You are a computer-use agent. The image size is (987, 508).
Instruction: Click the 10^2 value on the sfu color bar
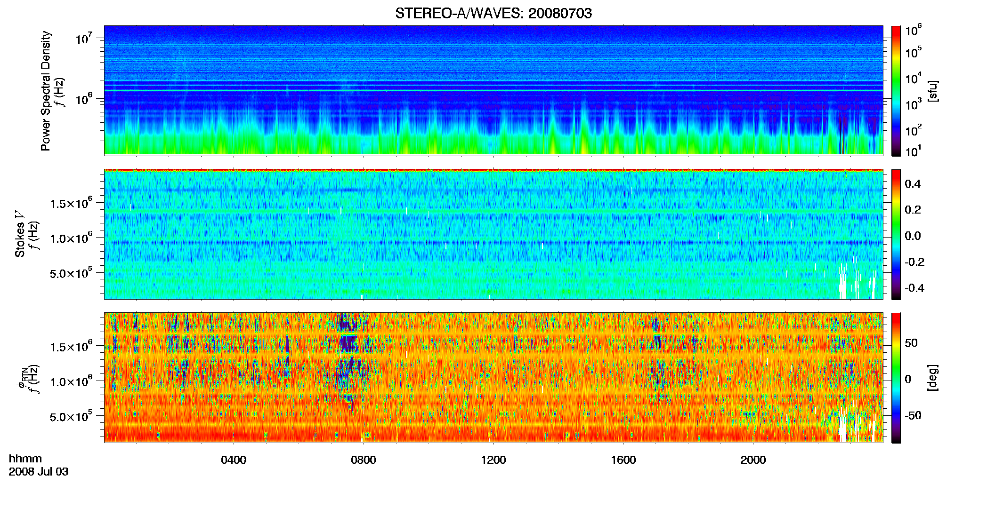pos(914,130)
